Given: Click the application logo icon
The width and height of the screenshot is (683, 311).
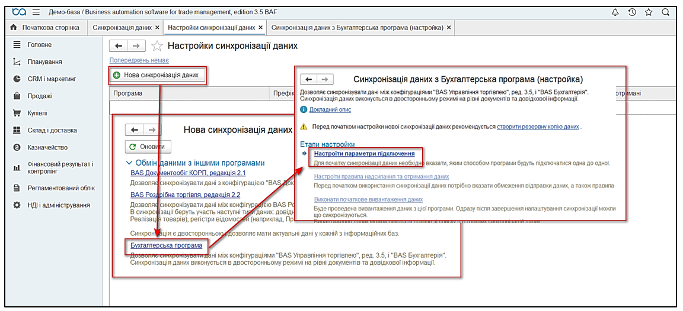Looking at the screenshot, I should 20,12.
